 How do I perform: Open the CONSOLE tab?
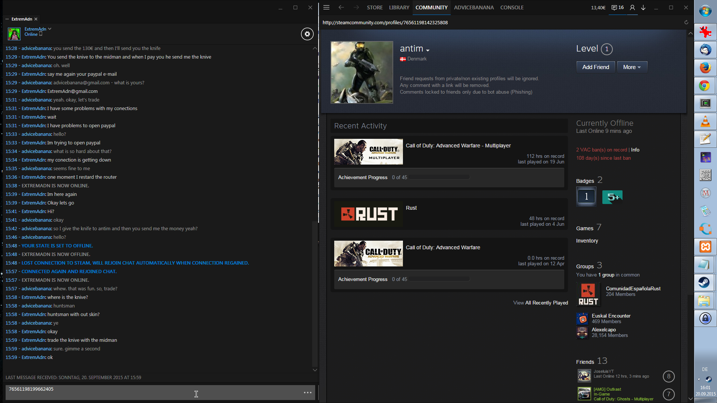(x=512, y=7)
